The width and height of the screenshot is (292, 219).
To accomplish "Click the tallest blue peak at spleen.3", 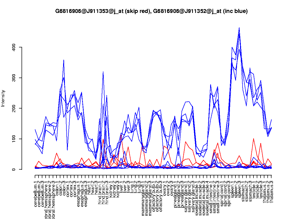I will [x=239, y=28].
